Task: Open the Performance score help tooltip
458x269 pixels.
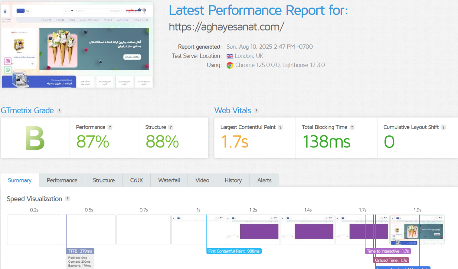Action: (x=110, y=127)
